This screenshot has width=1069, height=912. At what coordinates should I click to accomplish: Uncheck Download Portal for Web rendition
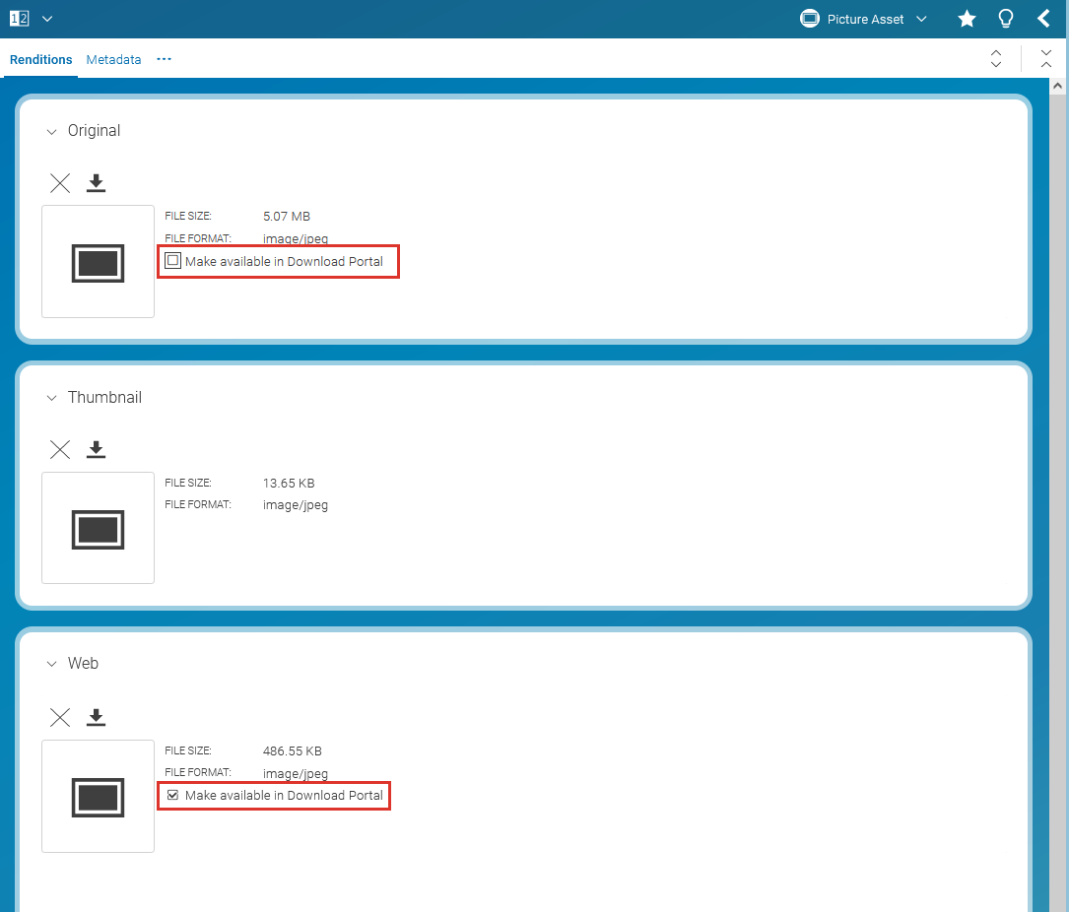click(172, 795)
